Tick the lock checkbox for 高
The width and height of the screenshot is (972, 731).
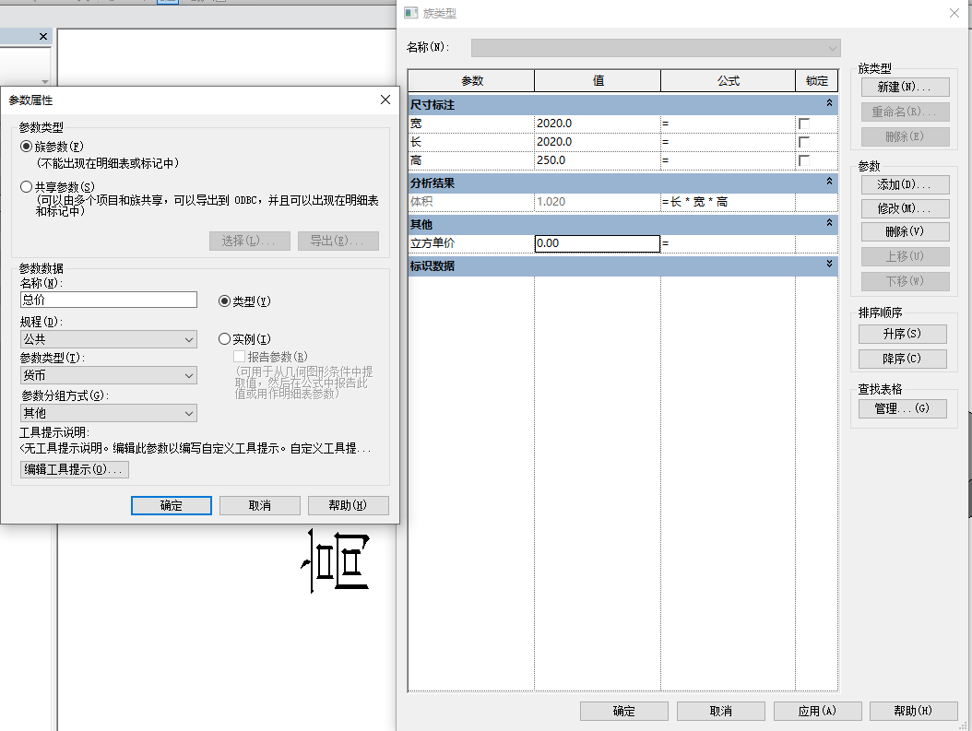[804, 160]
